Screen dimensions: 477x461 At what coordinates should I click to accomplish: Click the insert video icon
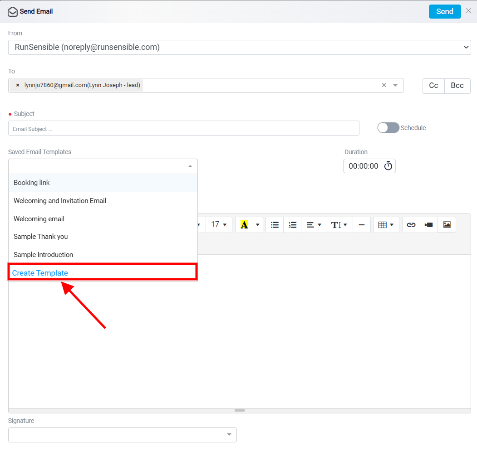tap(429, 225)
